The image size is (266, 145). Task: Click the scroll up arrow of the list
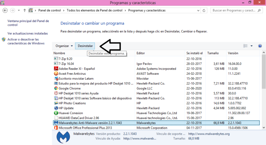264,53
